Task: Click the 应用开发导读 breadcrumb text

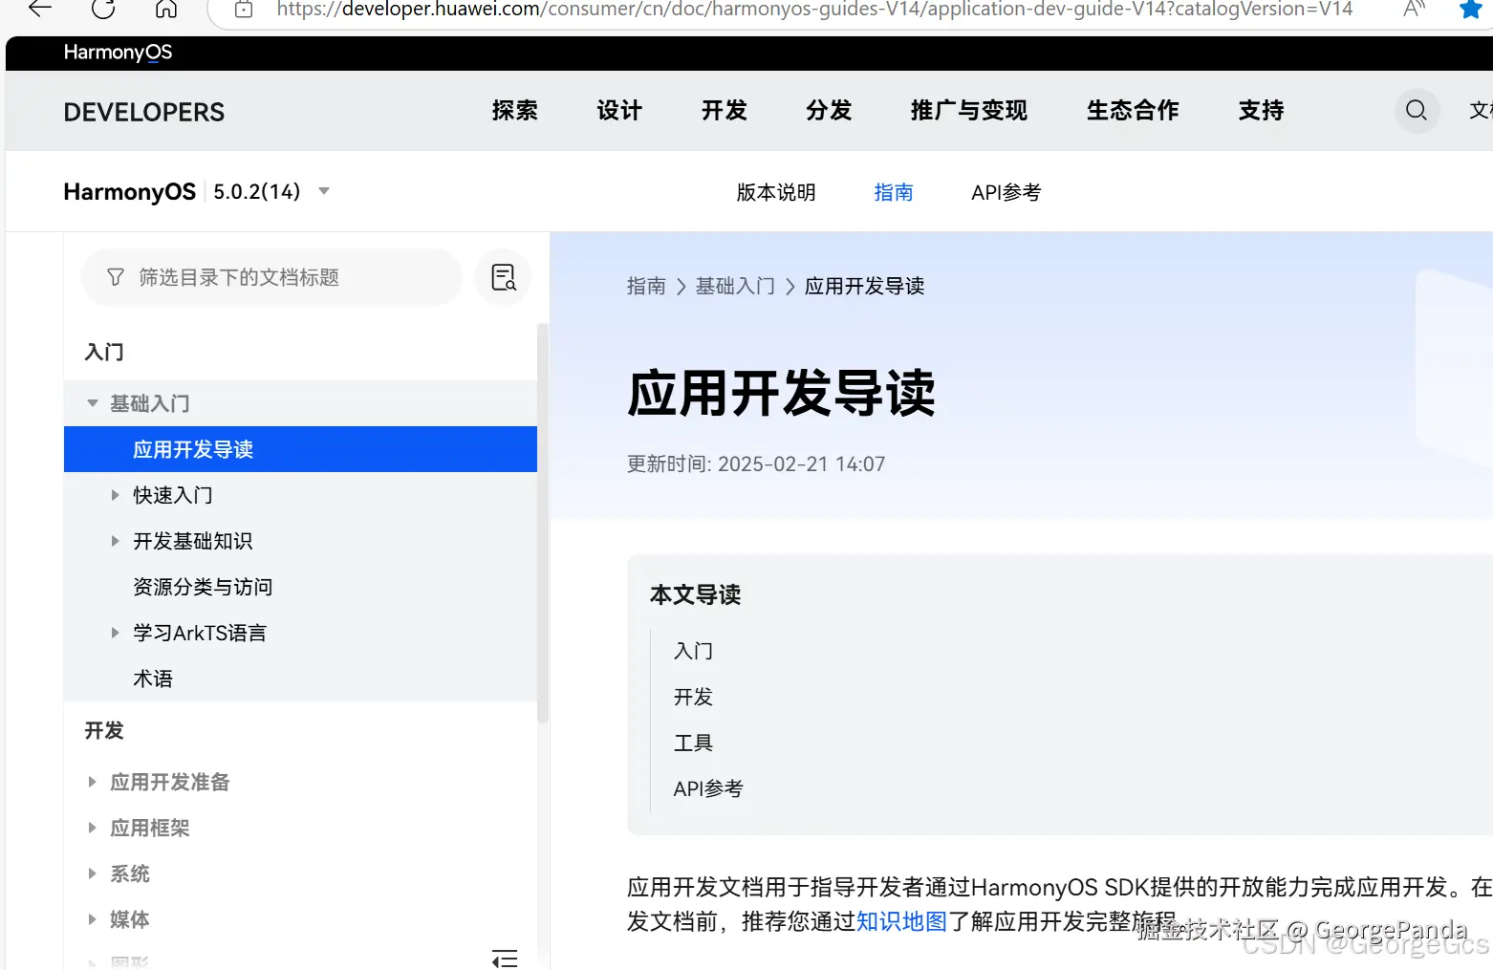Action: click(864, 286)
